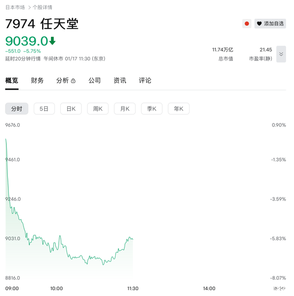Click the red Japan flag icon
Image resolution: width=294 pixels, height=296 pixels.
click(247, 24)
